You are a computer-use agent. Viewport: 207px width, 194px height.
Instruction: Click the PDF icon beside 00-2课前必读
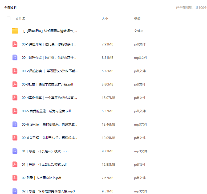click(15, 71)
